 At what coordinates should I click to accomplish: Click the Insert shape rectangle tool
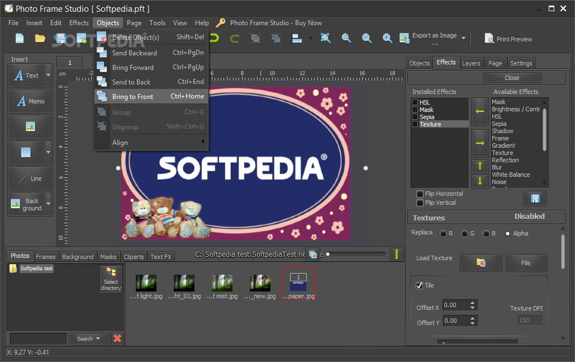[26, 152]
